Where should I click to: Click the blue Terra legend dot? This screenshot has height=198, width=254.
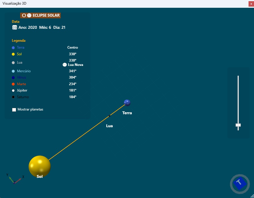[13, 48]
